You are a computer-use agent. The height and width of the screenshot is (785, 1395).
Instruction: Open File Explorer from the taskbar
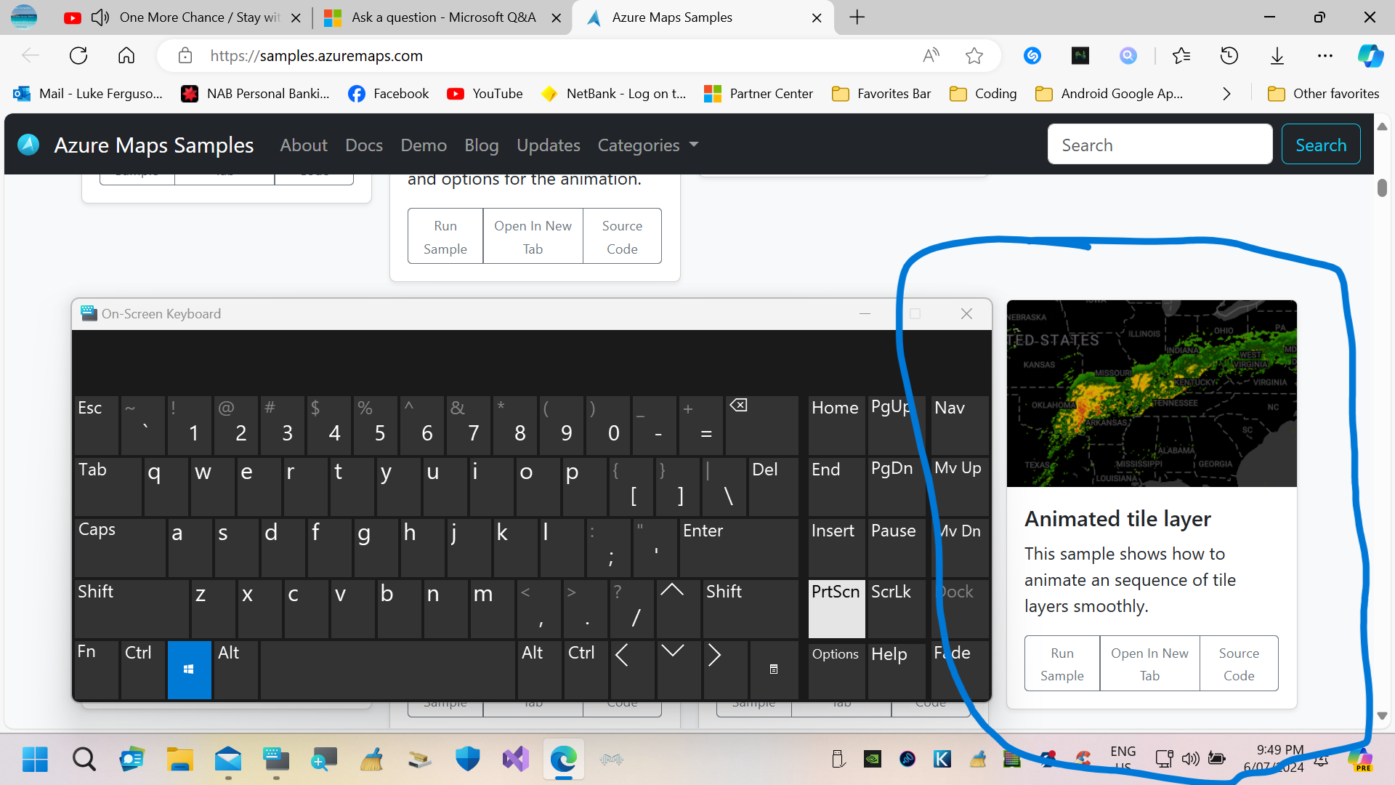click(x=179, y=760)
